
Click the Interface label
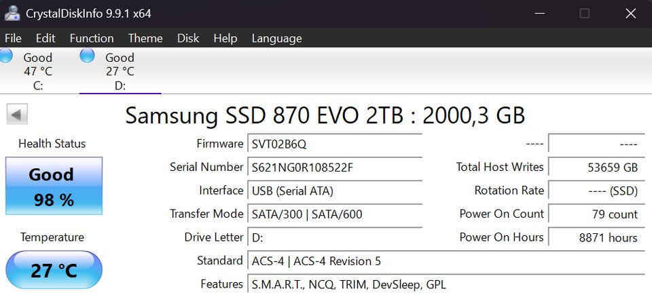(221, 191)
